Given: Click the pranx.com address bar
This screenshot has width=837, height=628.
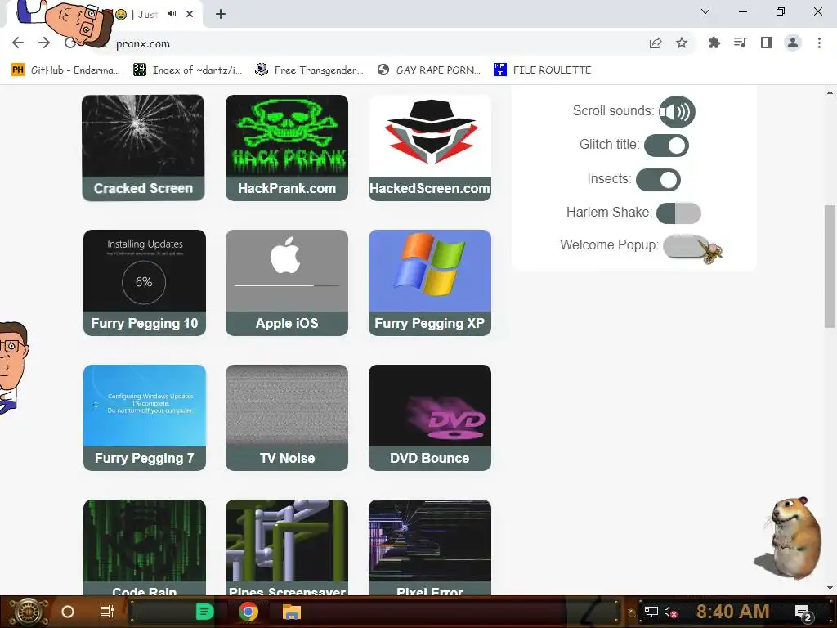Looking at the screenshot, I should click(x=374, y=44).
